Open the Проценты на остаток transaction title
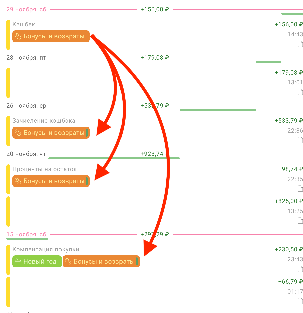Image resolution: width=303 pixels, height=313 pixels. click(x=44, y=169)
